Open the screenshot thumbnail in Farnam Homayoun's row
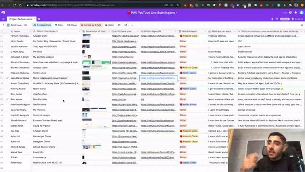Image resolution: width=305 pixels, height=172 pixels. tap(87, 36)
